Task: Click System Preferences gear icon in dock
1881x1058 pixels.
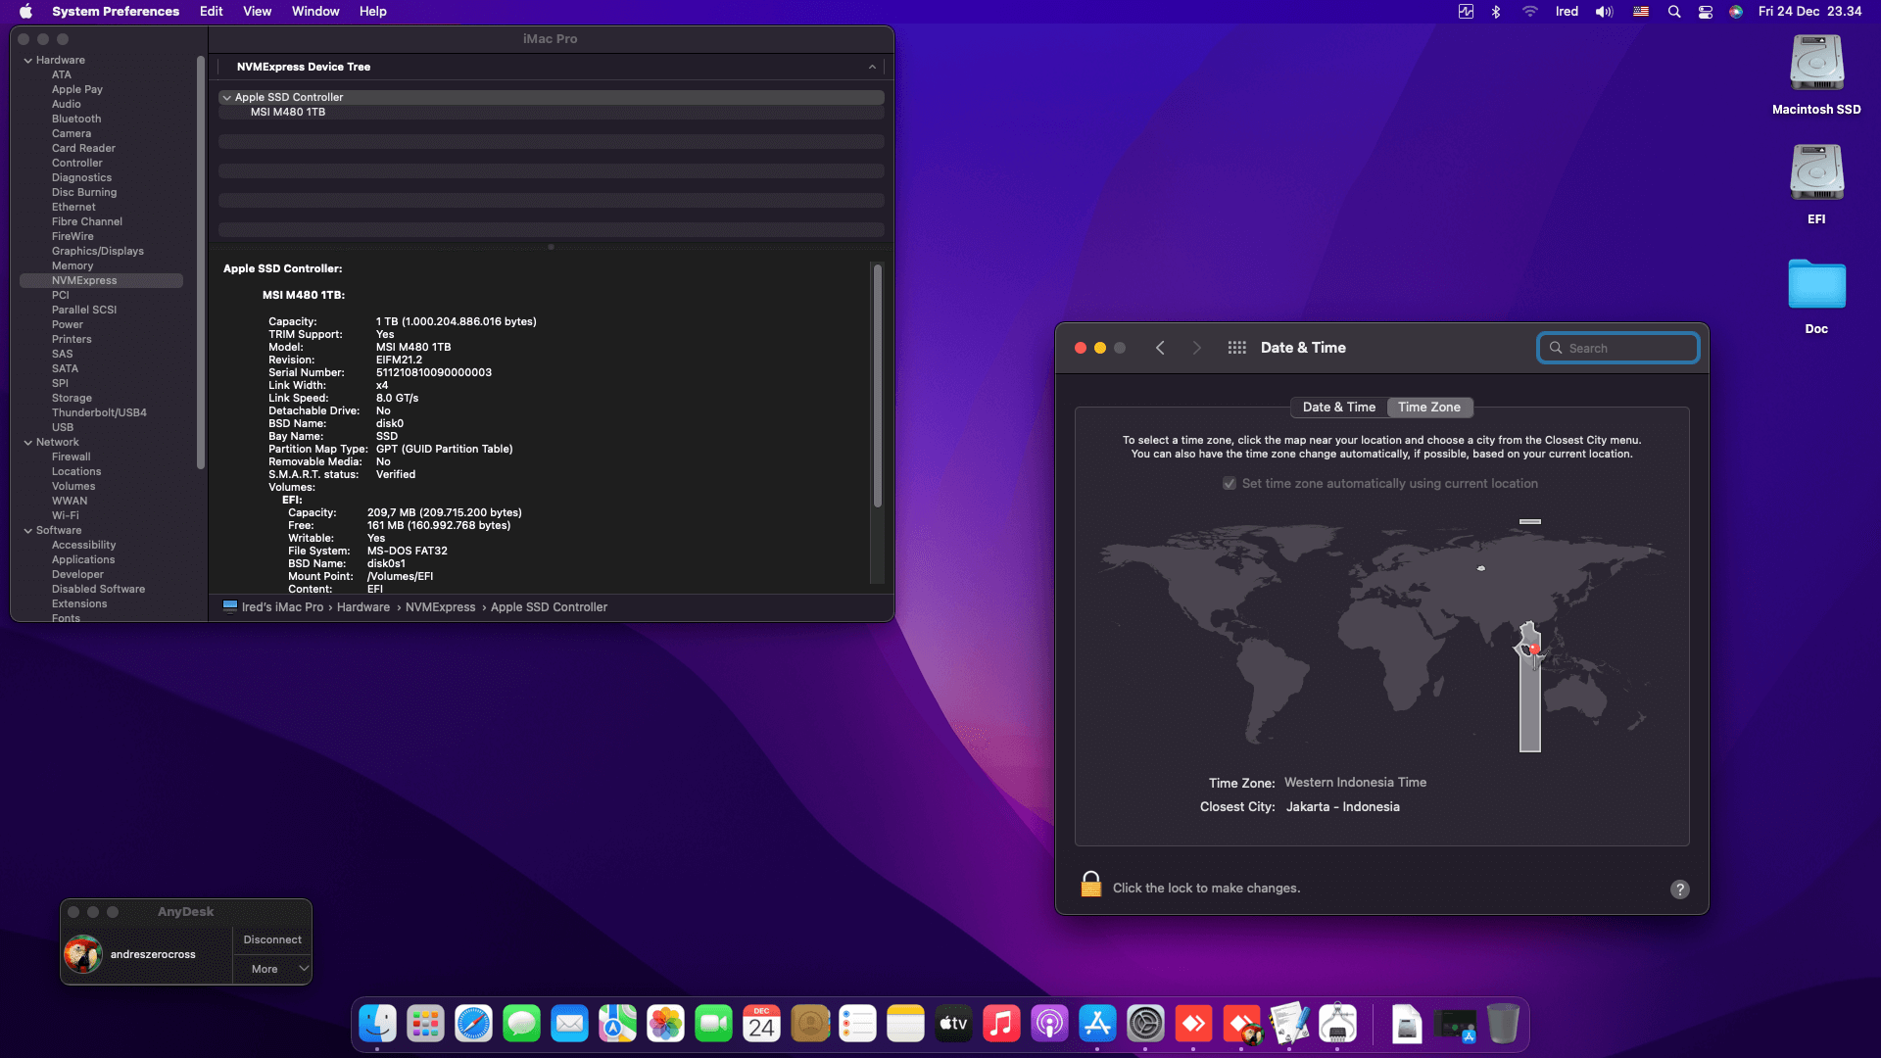Action: (x=1145, y=1024)
